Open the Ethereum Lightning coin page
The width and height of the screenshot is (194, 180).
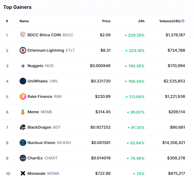tap(46, 50)
